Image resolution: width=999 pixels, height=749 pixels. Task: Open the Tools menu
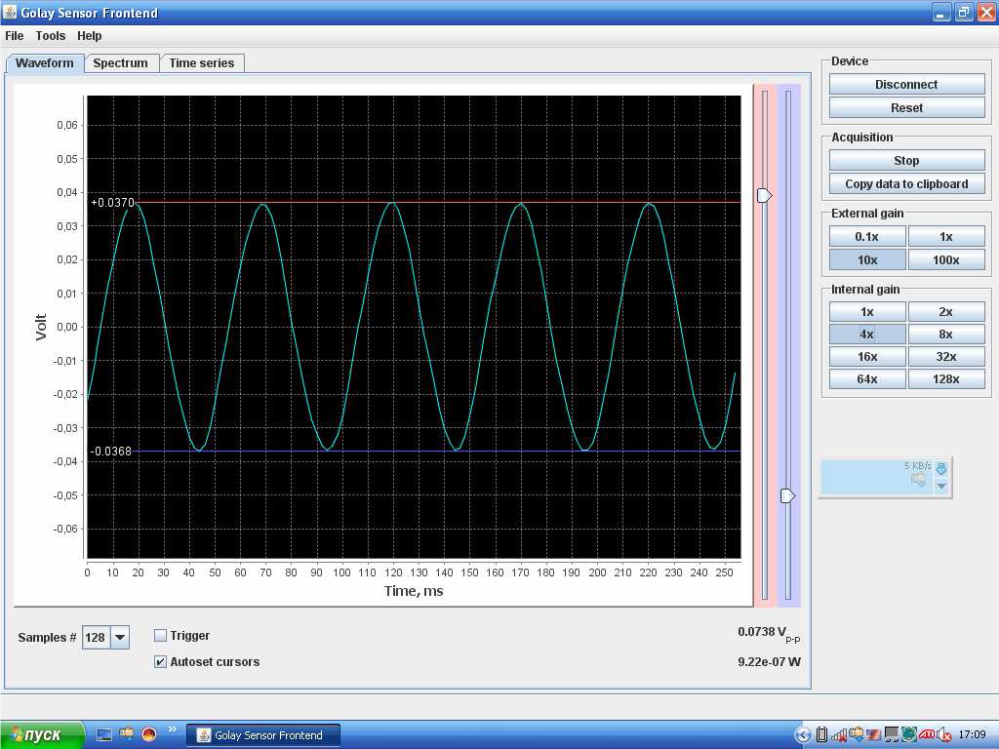(x=51, y=36)
